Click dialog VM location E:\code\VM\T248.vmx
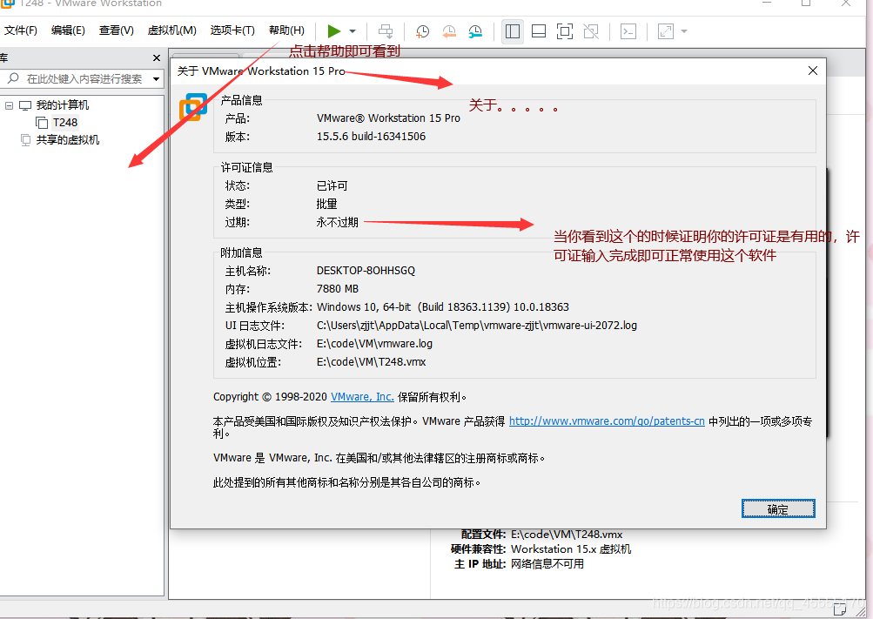The image size is (873, 619). [x=372, y=362]
